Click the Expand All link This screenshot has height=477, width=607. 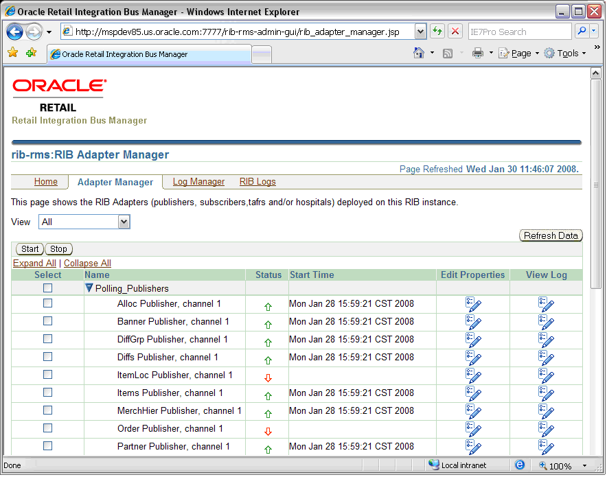[x=34, y=263]
